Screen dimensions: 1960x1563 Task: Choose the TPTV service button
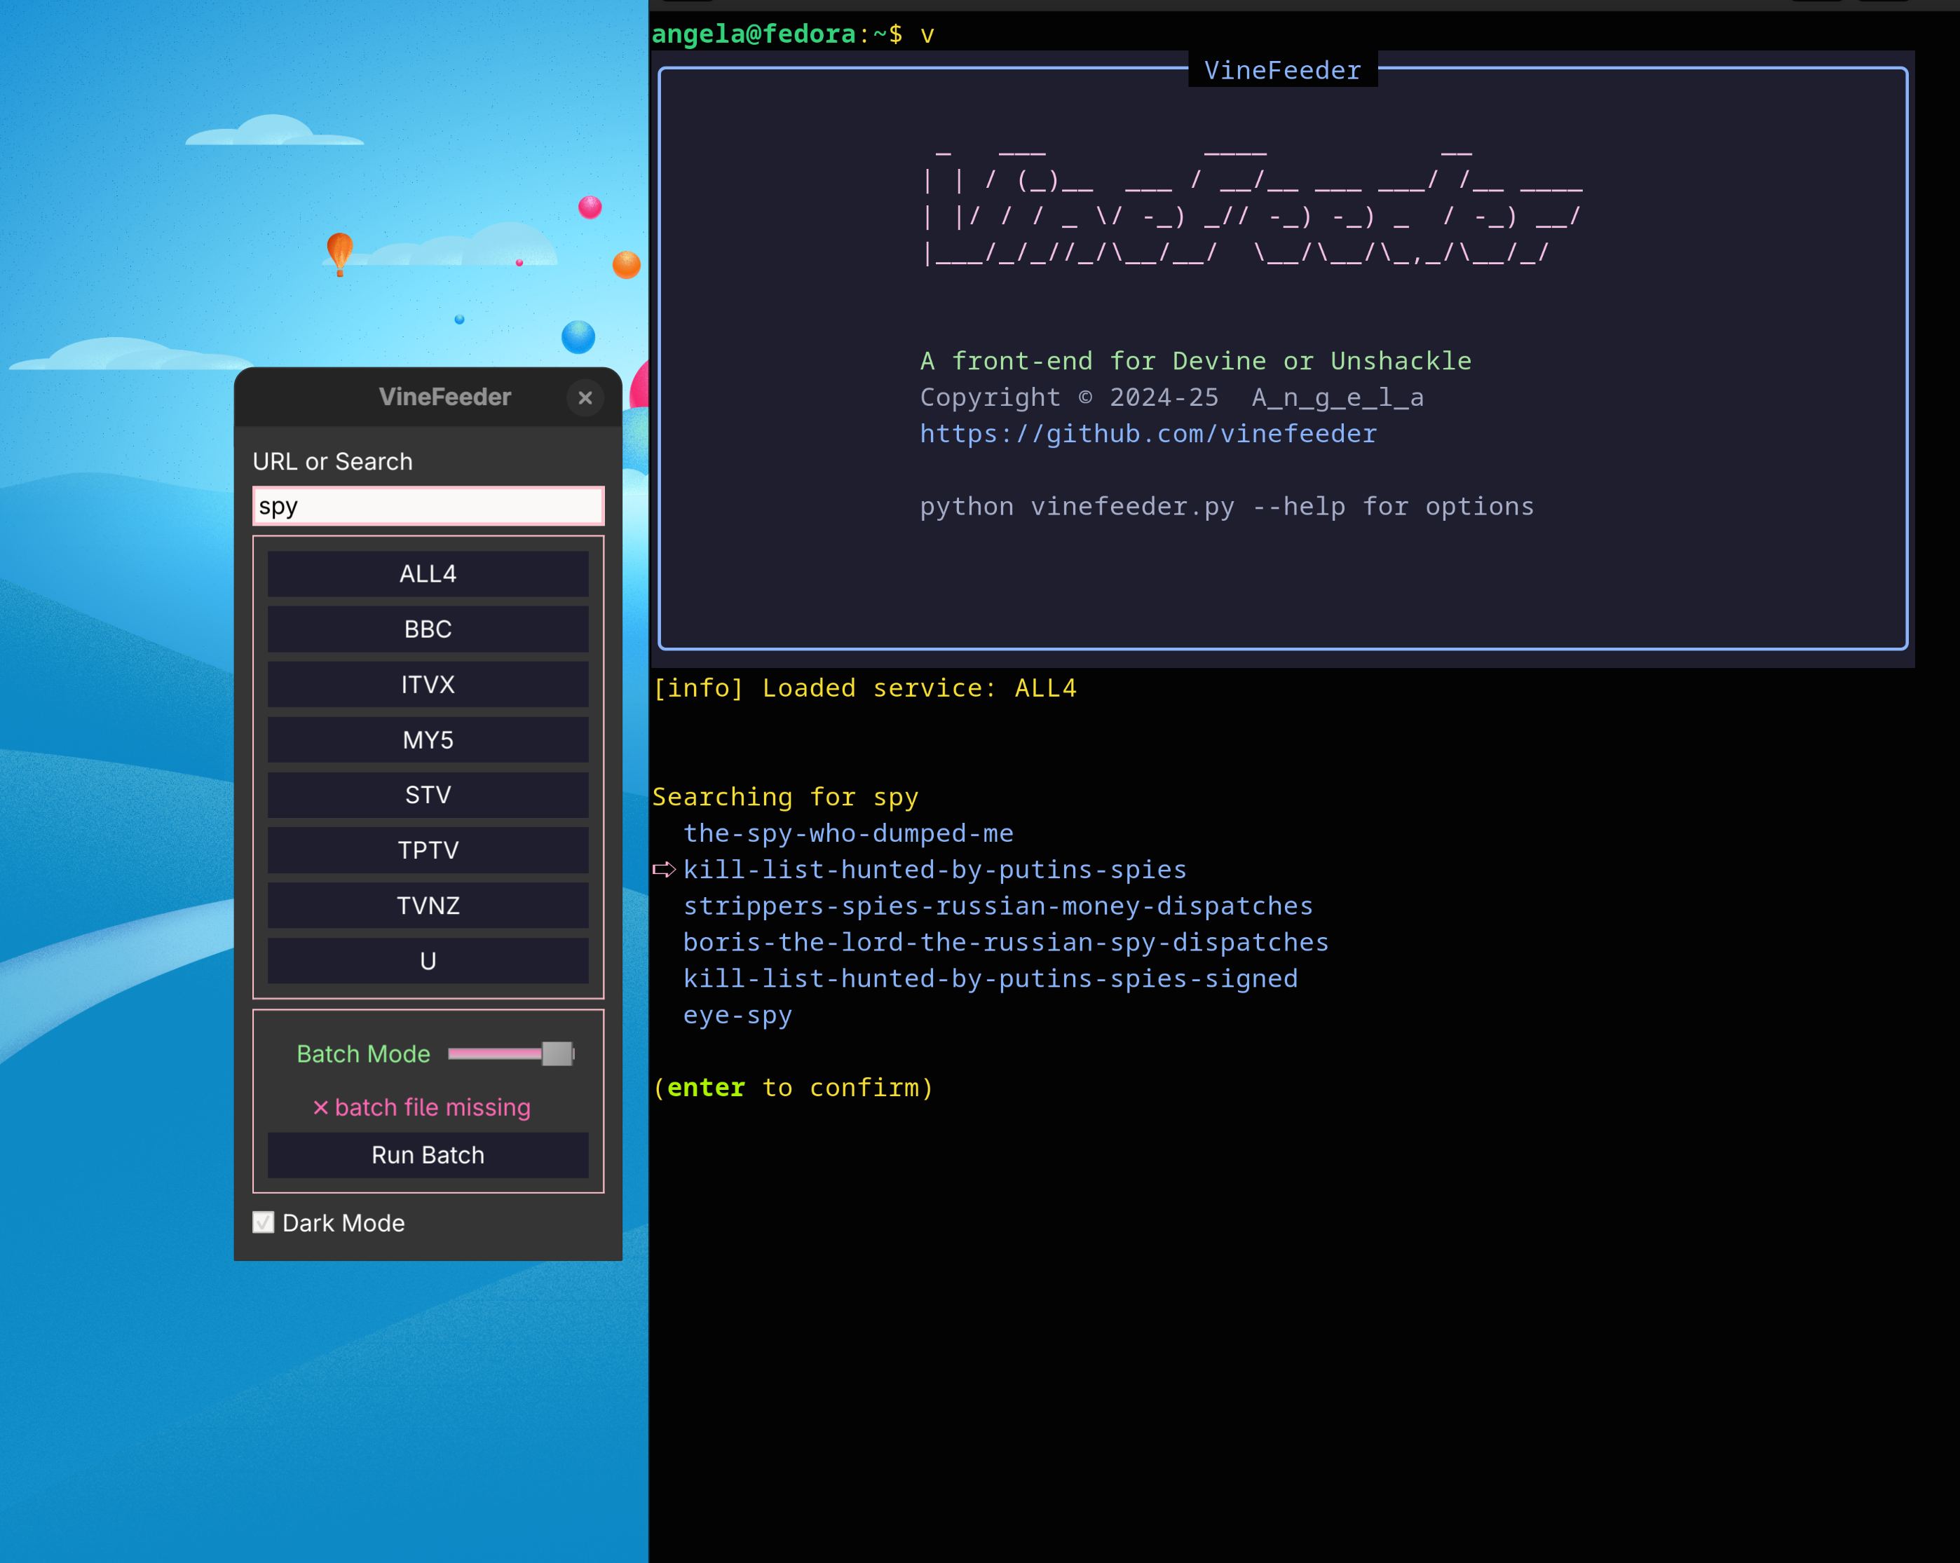[428, 851]
